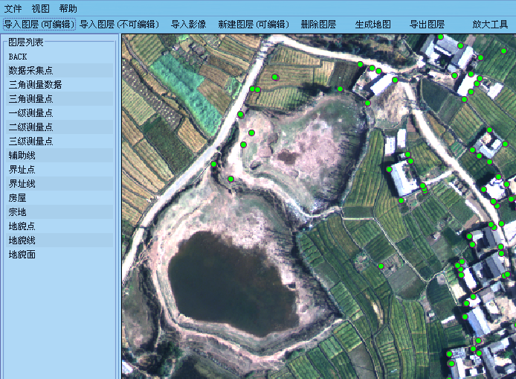Screen dimensions: 516x379
Task: Open the 帮助 menu
Action: pos(68,8)
